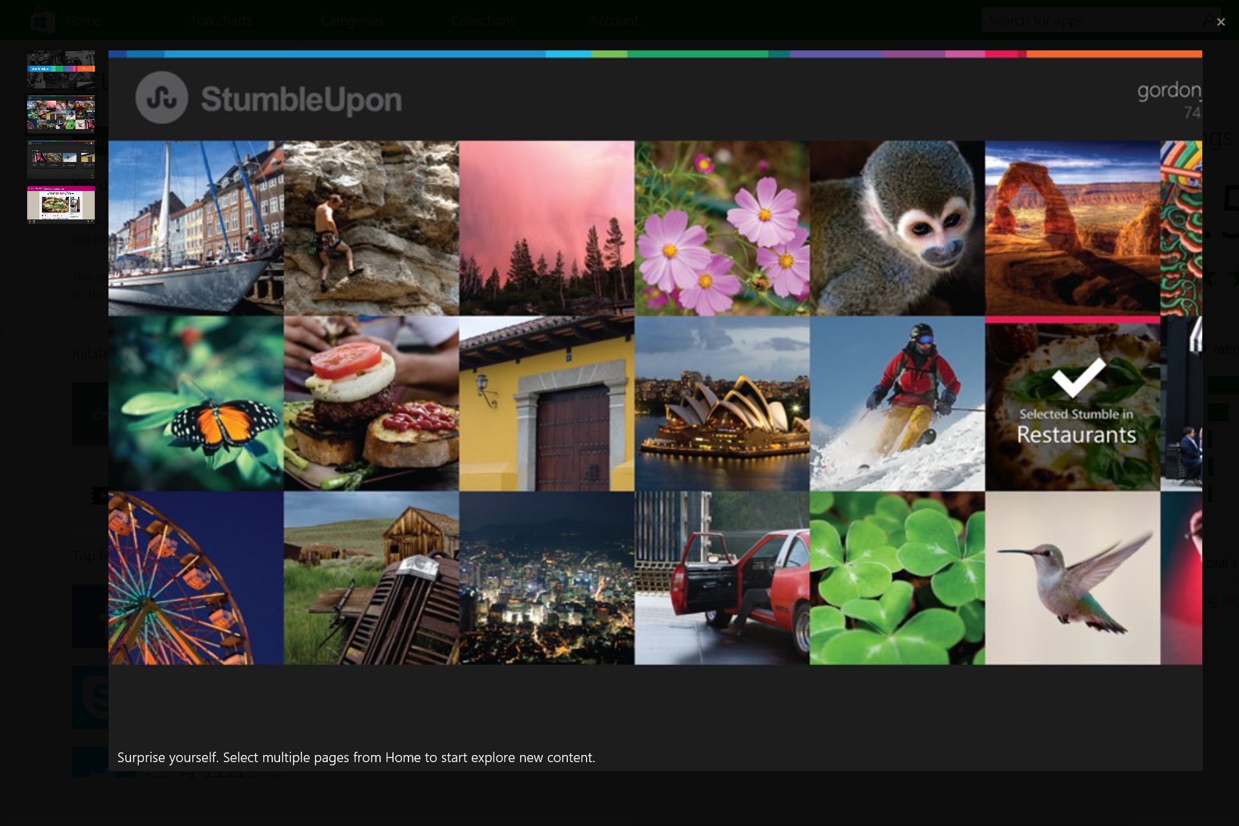Select the colorful photo grid thumbnail
This screenshot has width=1239, height=826.
coord(61,114)
